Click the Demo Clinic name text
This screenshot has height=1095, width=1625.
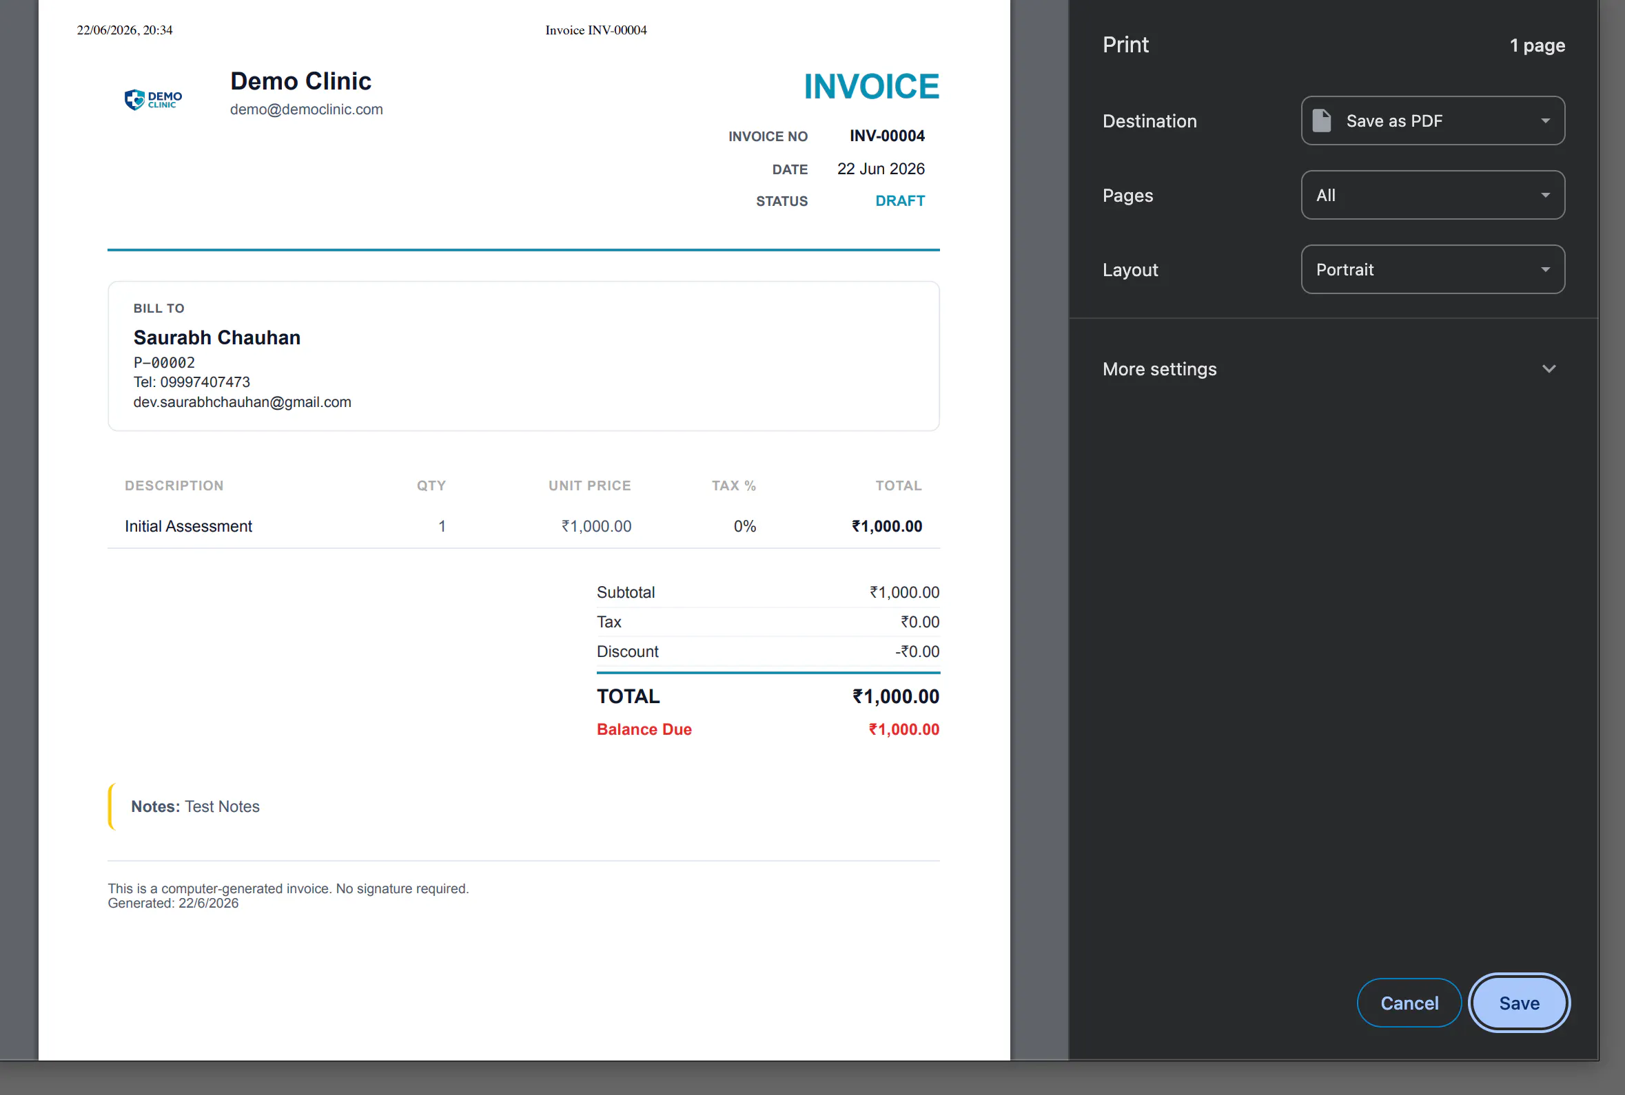[x=300, y=81]
